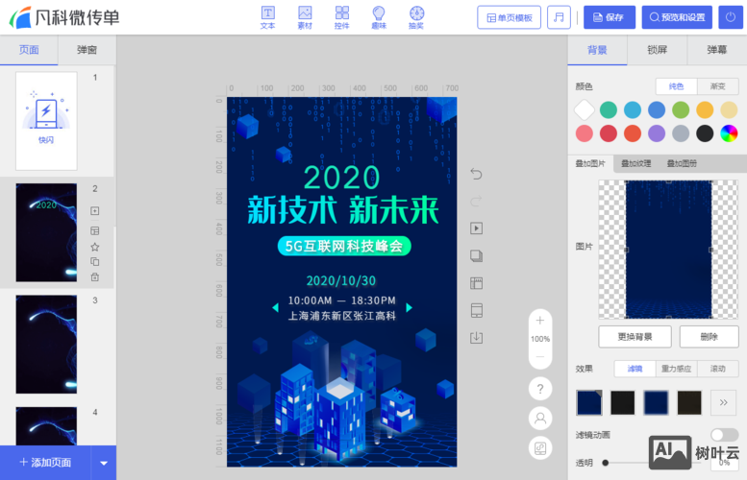Screen dimensions: 747x480
Task: Click the 保存 save button
Action: (609, 17)
